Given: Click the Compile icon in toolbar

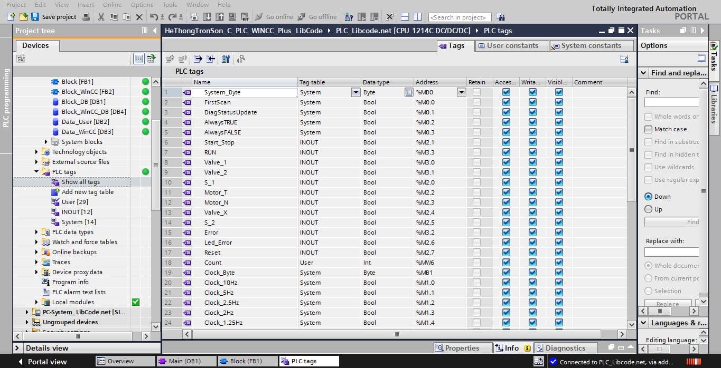Looking at the screenshot, I should [194, 17].
